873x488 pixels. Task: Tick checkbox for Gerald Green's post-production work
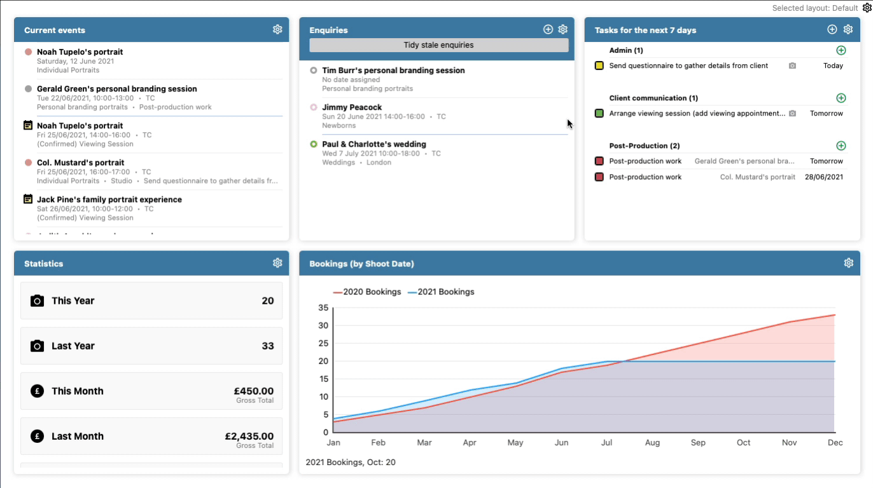(x=599, y=161)
